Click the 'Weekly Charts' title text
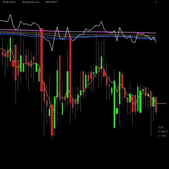The height and width of the screenshot is (169, 169). (x=9, y=2)
